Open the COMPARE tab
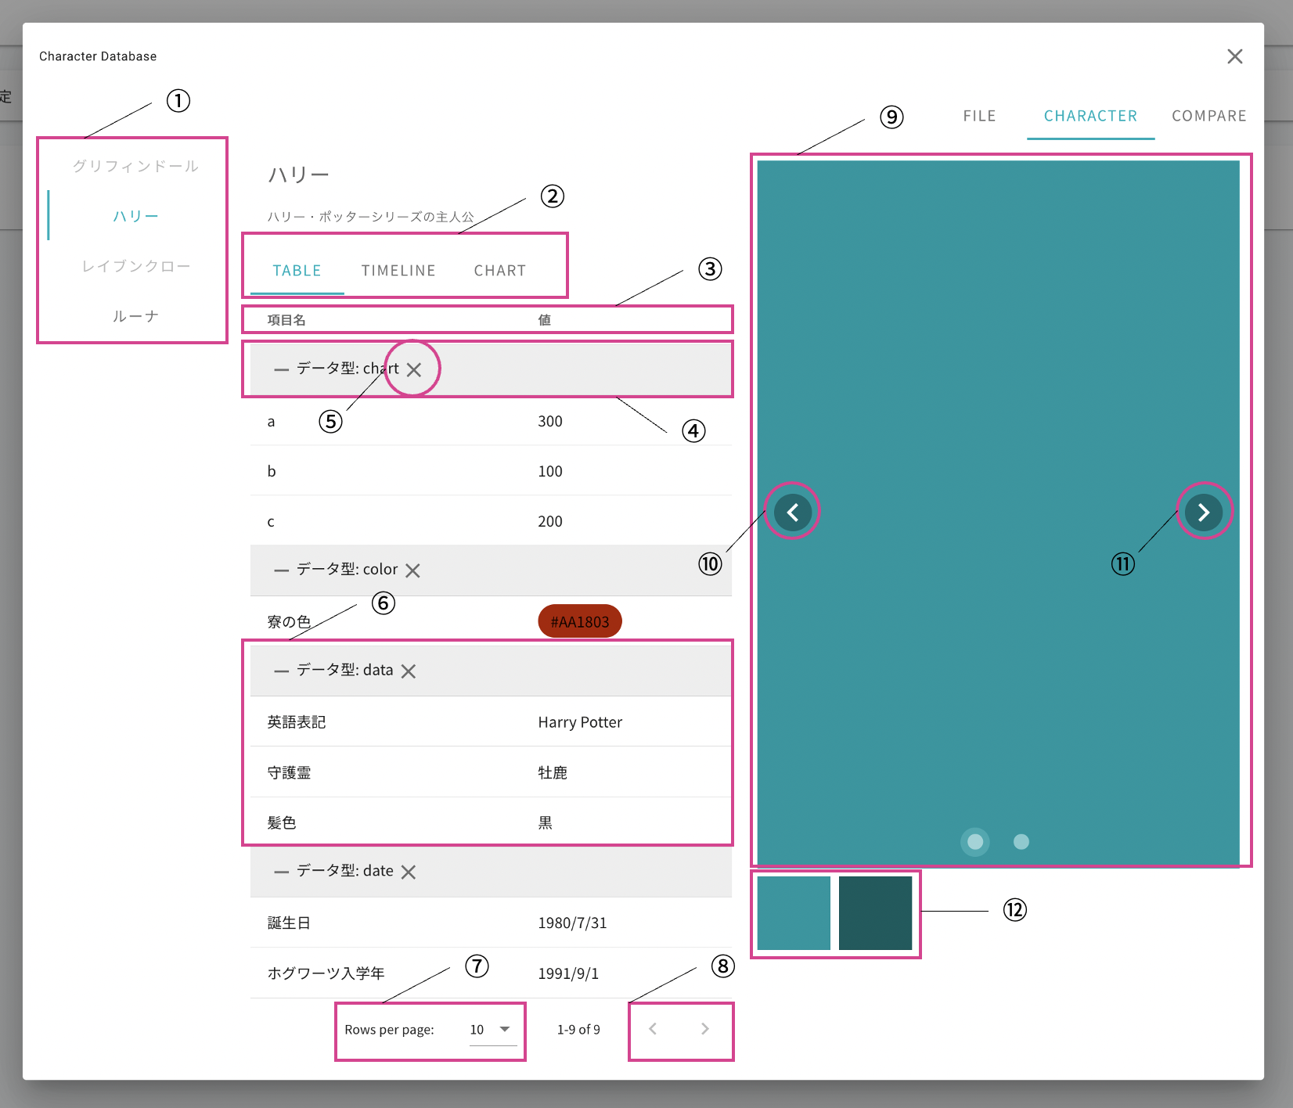The width and height of the screenshot is (1293, 1108). tap(1208, 116)
